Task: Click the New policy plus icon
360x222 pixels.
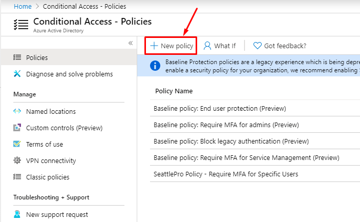Action: [154, 46]
